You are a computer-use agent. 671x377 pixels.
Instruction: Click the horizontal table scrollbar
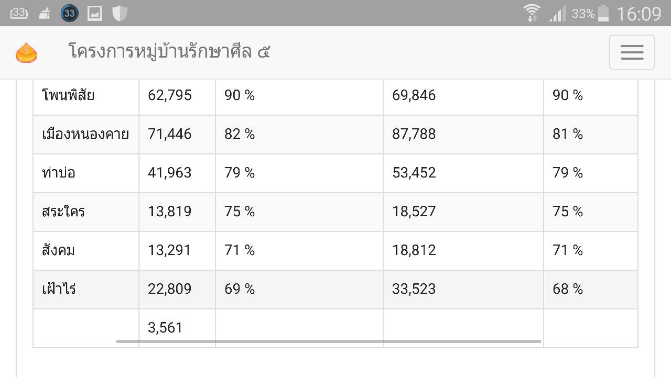(329, 341)
